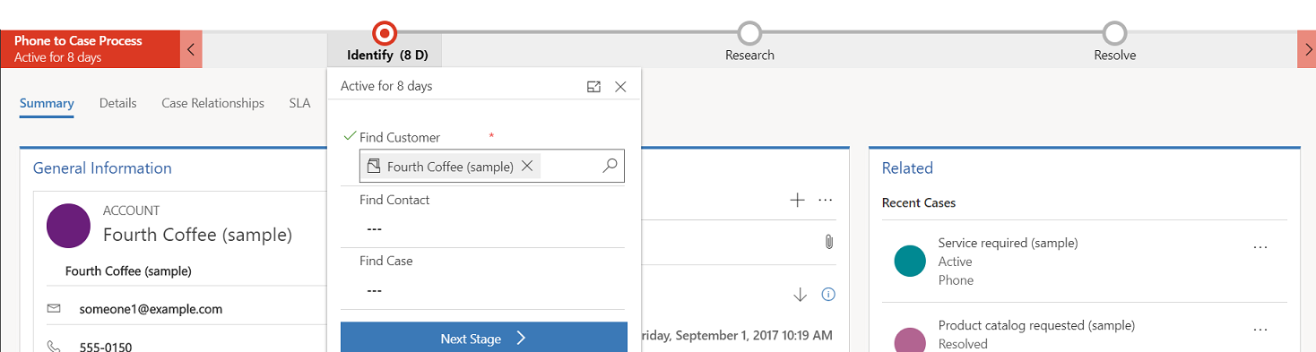Screen dimensions: 1316x352
Task: Open the stage flyout in pop-out mode
Action: click(x=593, y=87)
